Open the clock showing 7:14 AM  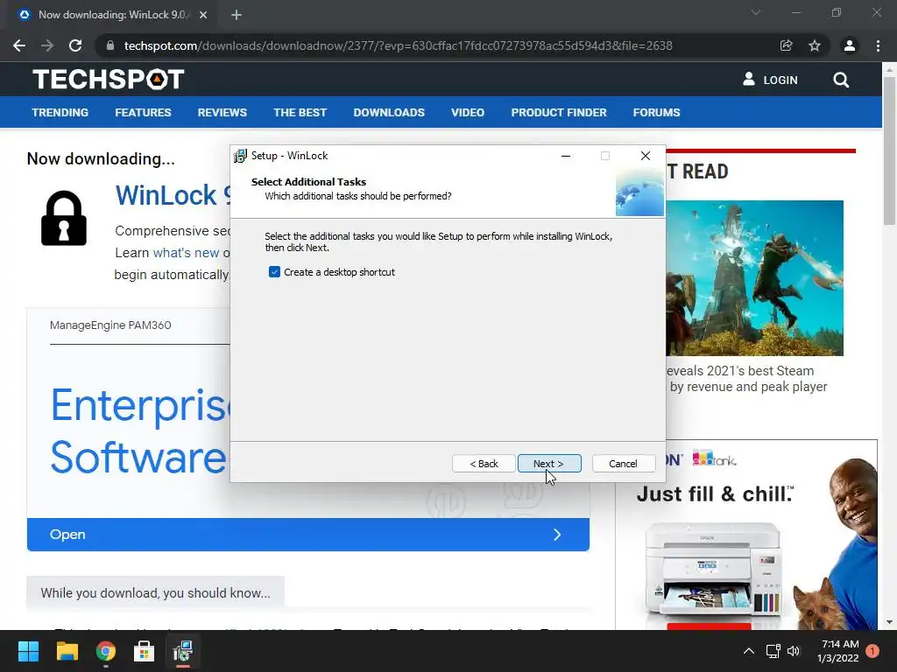click(x=838, y=651)
